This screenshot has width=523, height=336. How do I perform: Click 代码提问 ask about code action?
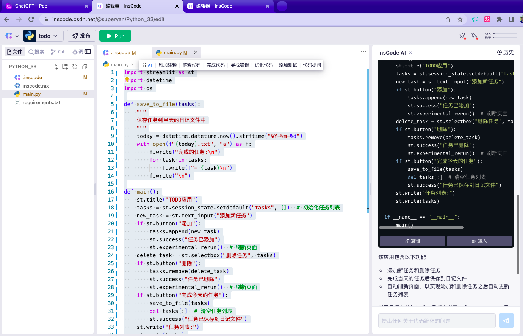[312, 65]
